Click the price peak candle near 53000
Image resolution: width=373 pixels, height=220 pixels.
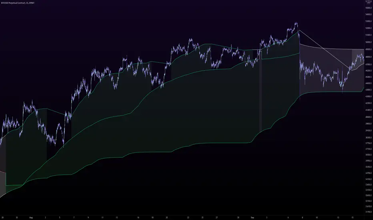tap(296, 23)
